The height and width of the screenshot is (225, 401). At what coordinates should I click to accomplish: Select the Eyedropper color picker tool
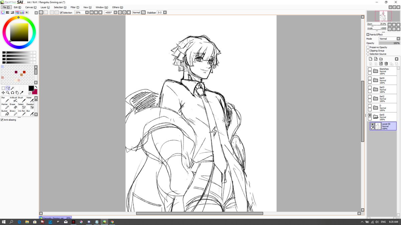(22, 93)
